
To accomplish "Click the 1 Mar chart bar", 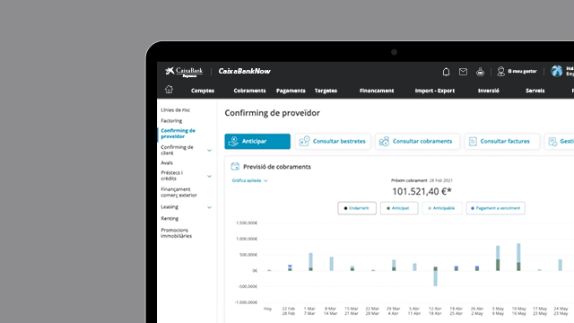I will pos(311,262).
